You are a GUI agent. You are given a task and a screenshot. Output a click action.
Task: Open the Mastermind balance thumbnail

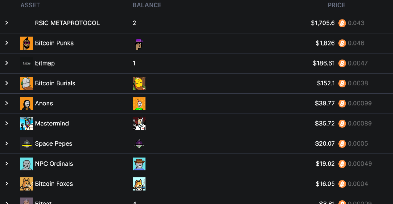(x=139, y=124)
